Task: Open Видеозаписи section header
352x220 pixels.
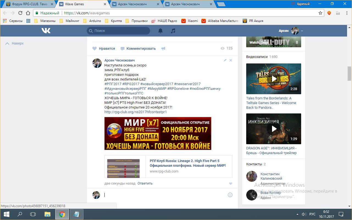Action: 257,57
